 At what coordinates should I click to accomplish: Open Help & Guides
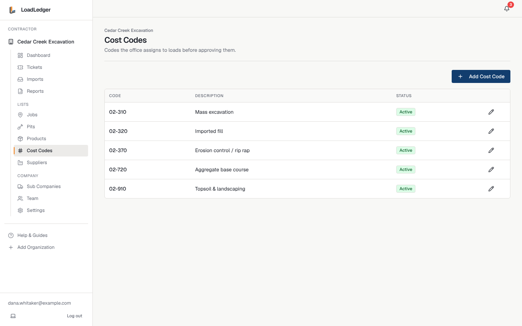pos(46,235)
